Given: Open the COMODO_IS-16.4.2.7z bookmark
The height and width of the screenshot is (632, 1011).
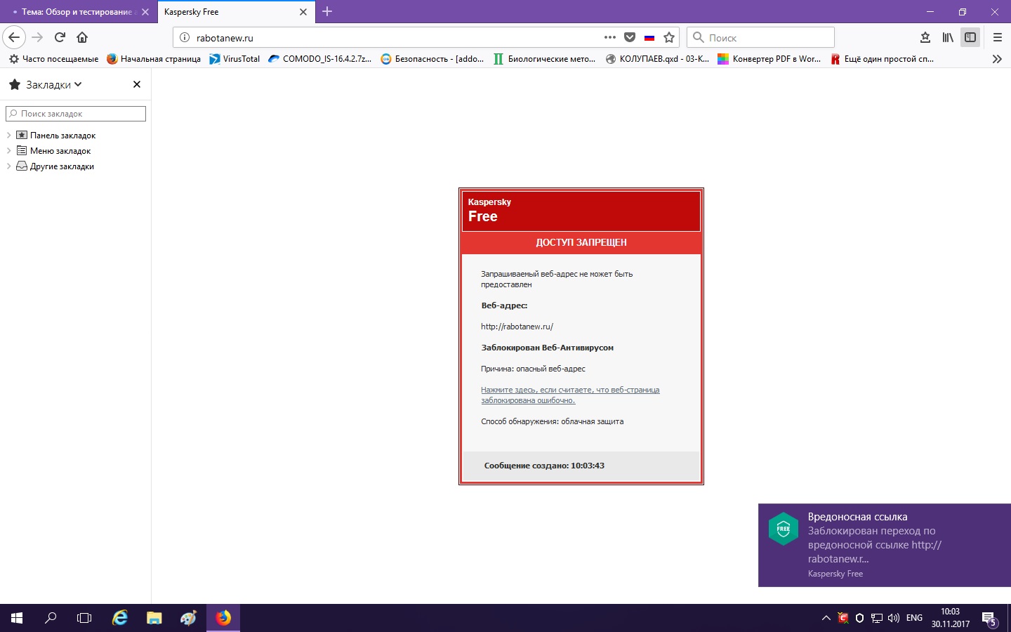Looking at the screenshot, I should click(x=320, y=59).
